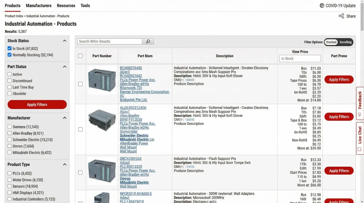Image resolution: width=364 pixels, height=203 pixels.
Task: Open the Banner Engineering Corporation link
Action: pyautogui.click(x=145, y=92)
